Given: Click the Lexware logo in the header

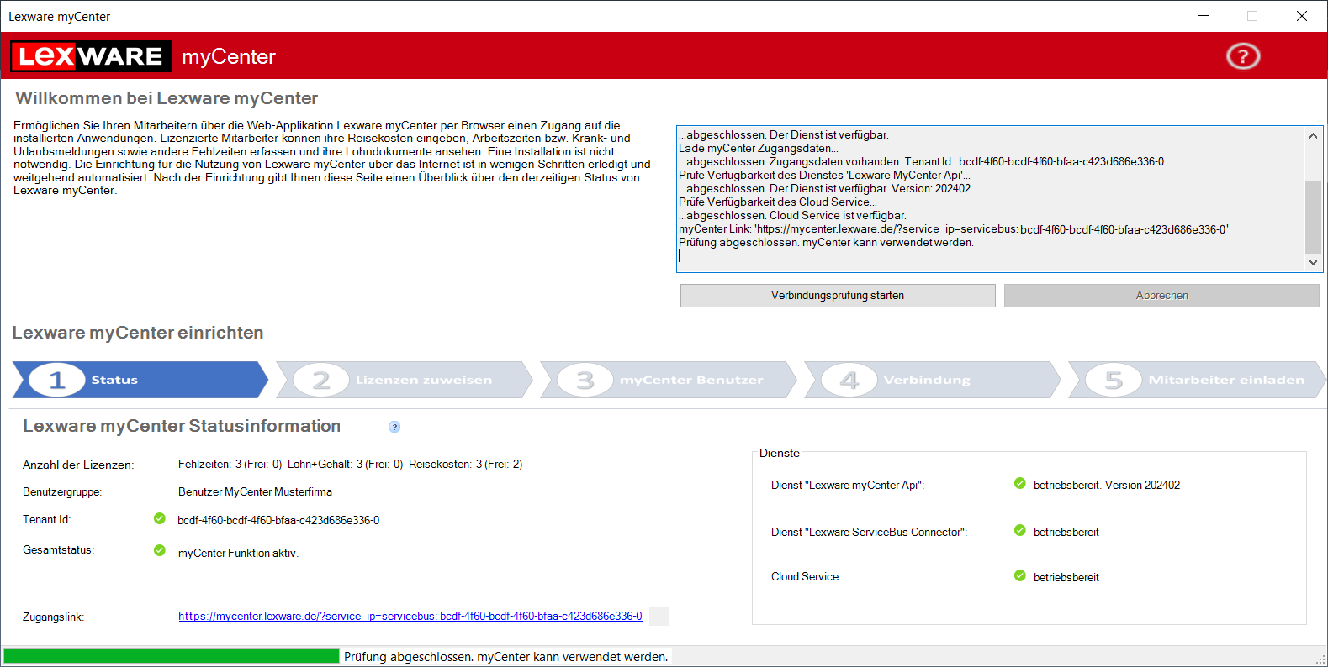Looking at the screenshot, I should click(91, 56).
